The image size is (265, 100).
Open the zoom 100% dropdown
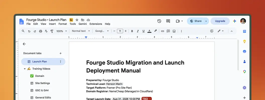click(x=61, y=31)
